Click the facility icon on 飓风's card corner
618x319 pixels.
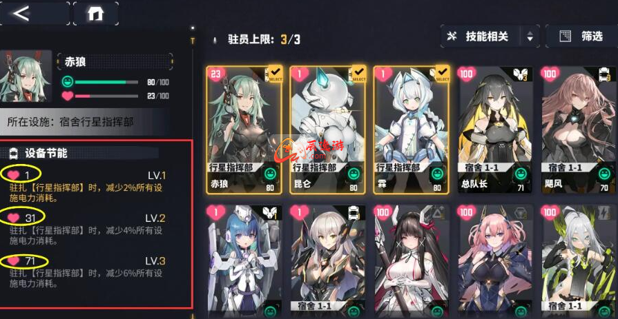[604, 74]
